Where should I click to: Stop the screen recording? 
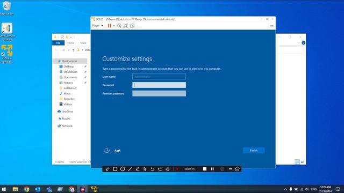tap(205, 169)
